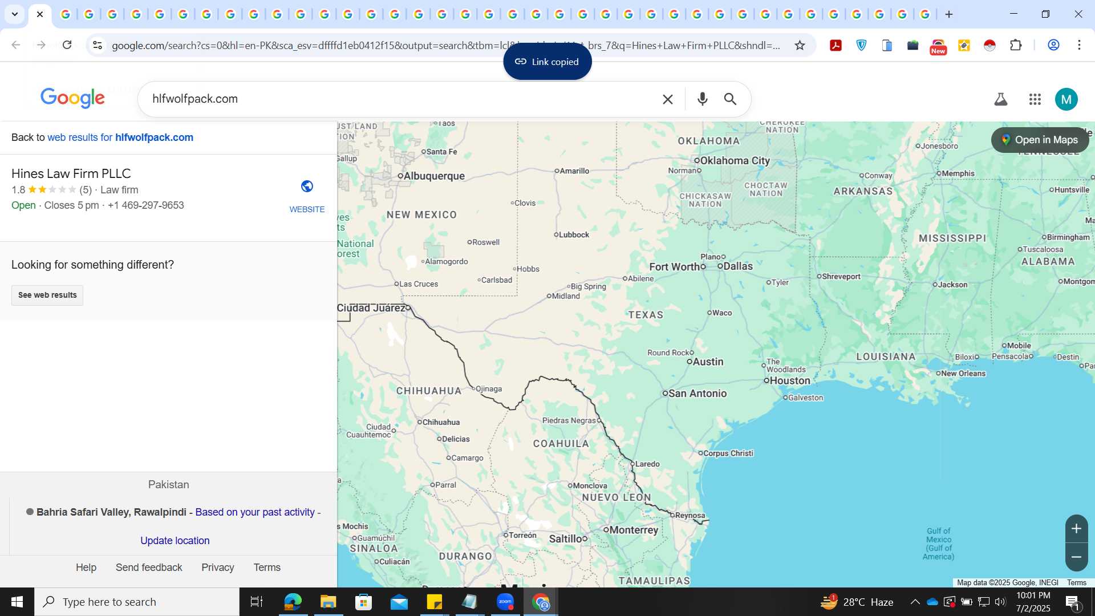
Task: Visit Hines Law Firm website globe icon
Action: (x=307, y=187)
